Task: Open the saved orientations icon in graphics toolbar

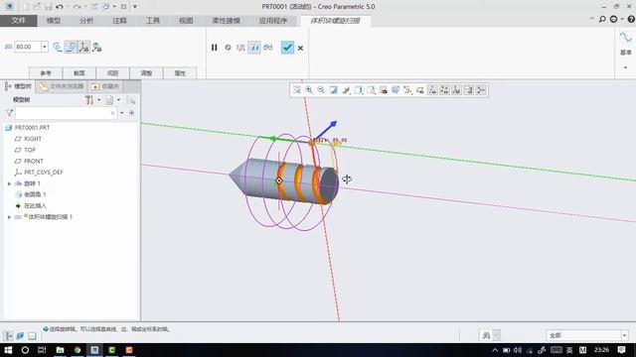Action: click(x=371, y=90)
